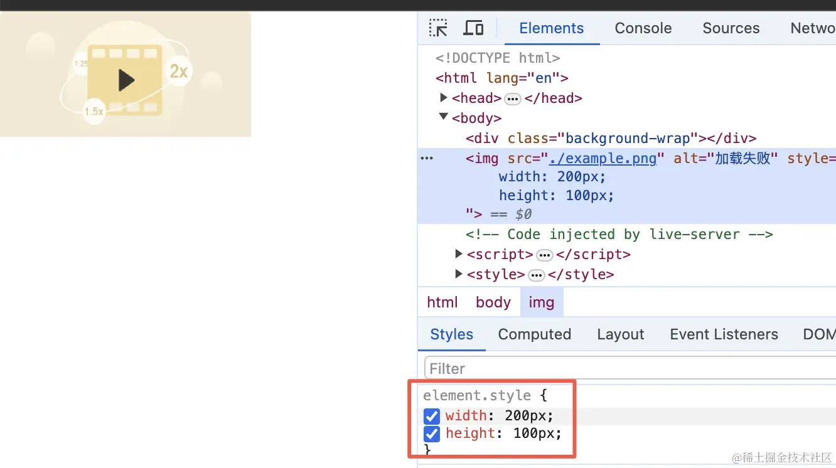
Task: Click the alt attribute value 加载失败
Action: [742, 158]
